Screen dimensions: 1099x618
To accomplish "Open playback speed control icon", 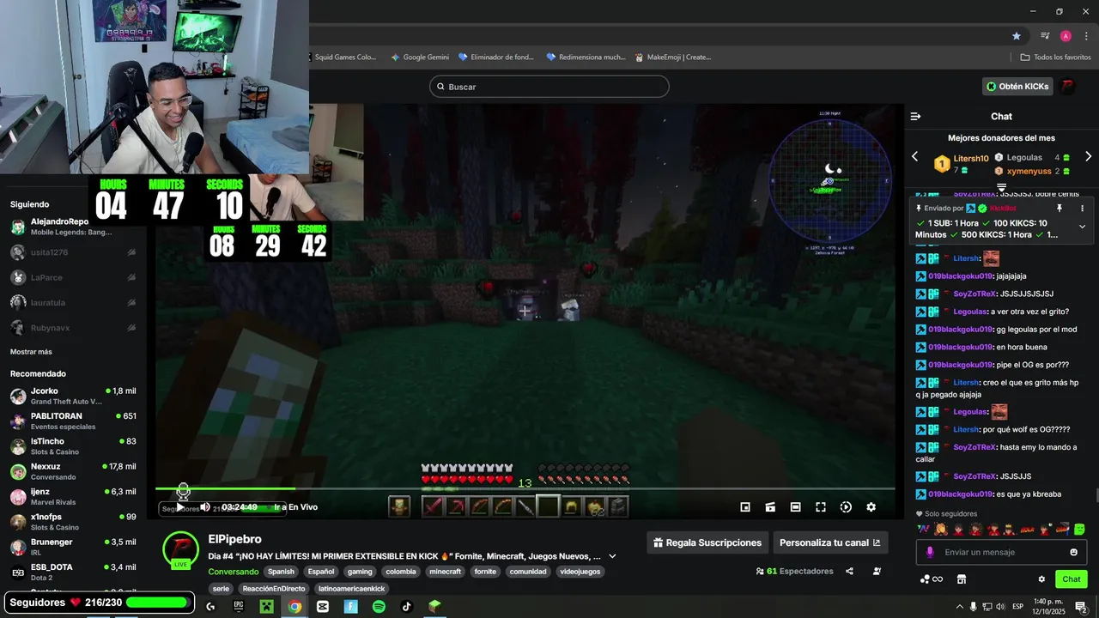I will (x=846, y=507).
